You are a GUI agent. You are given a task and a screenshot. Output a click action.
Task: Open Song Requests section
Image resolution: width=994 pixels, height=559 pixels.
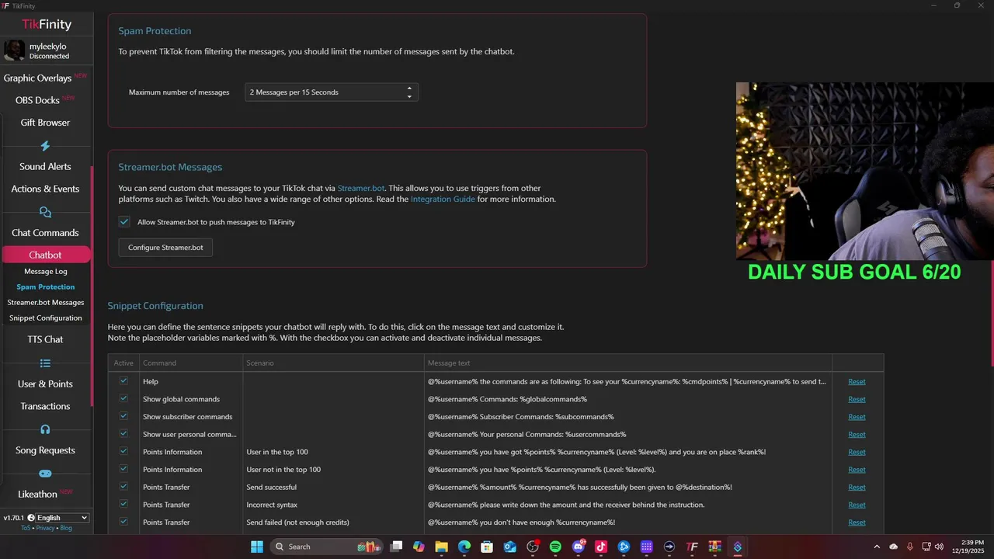tap(45, 450)
